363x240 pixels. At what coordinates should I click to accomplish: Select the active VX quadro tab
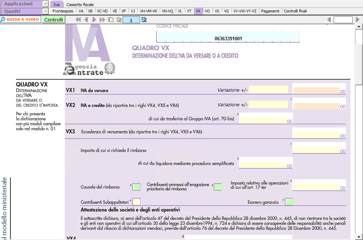(x=198, y=11)
